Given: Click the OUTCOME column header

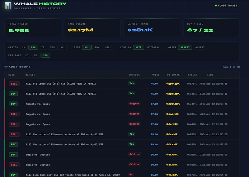Looking at the screenshot, I should pyautogui.click(x=134, y=75).
